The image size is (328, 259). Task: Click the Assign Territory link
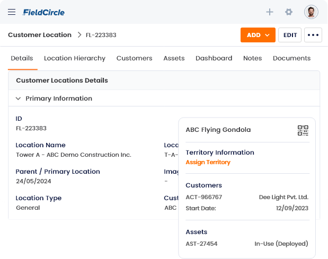tap(208, 162)
